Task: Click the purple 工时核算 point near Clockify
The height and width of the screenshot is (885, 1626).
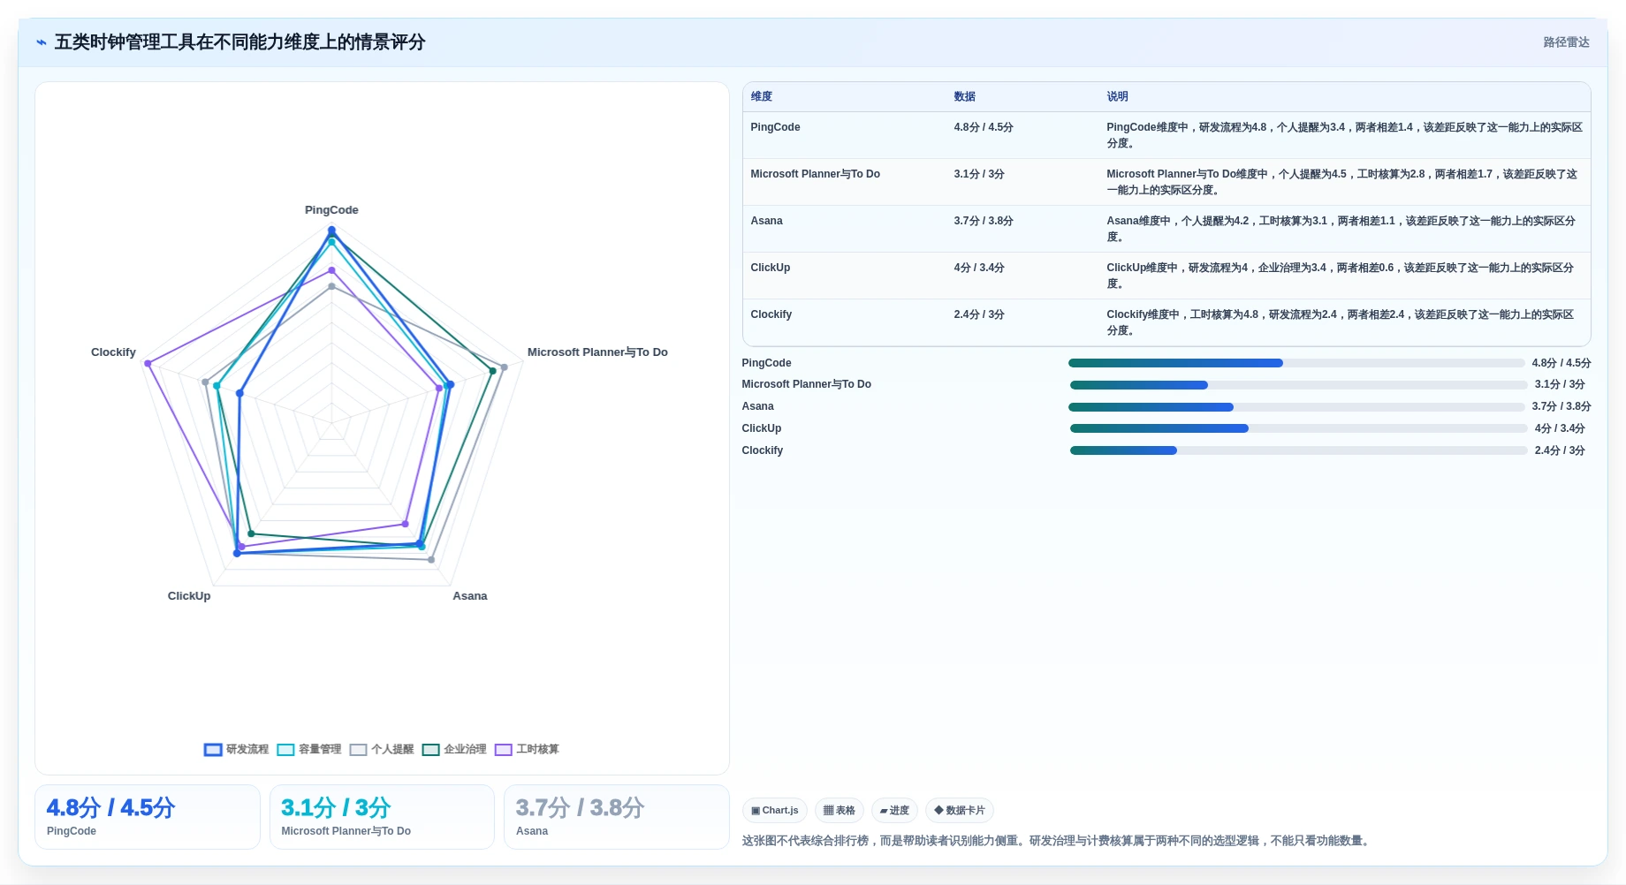Action: click(x=148, y=363)
